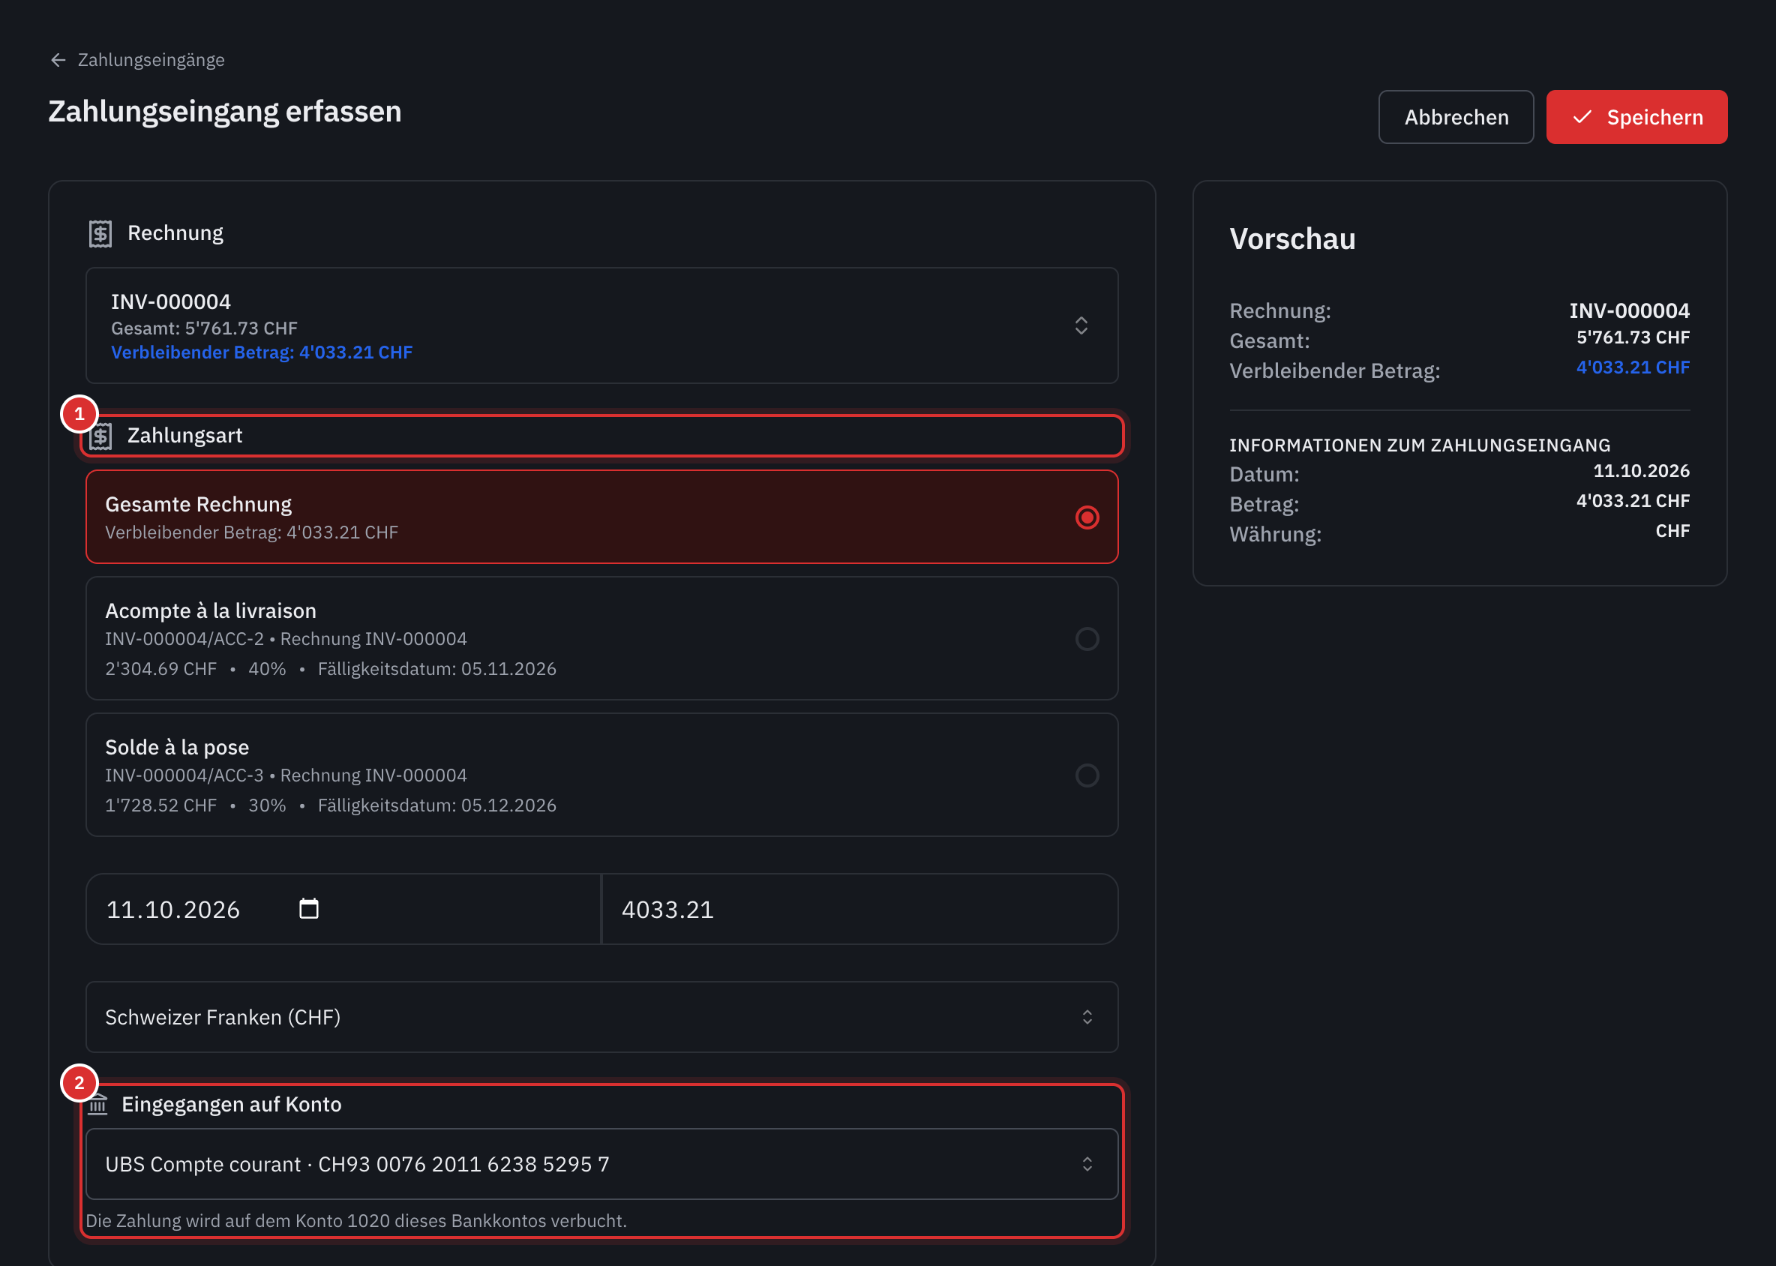The width and height of the screenshot is (1776, 1266).
Task: Click the red step 1 marker badge
Action: [x=79, y=414]
